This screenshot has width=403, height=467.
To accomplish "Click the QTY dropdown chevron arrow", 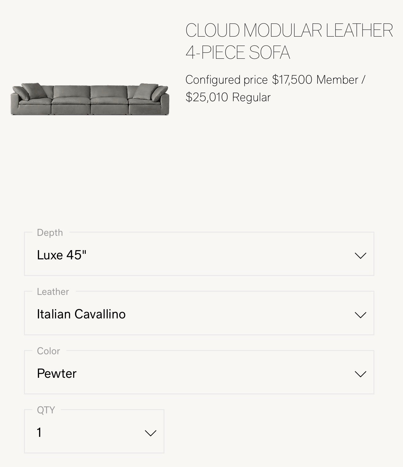I will click(150, 433).
